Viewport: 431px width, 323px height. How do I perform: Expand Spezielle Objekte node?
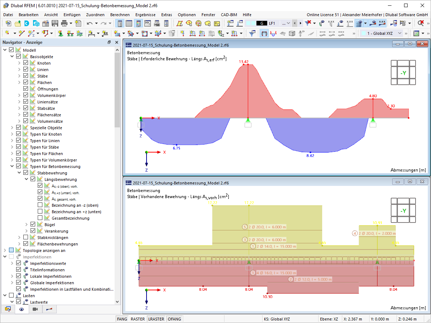pos(12,128)
